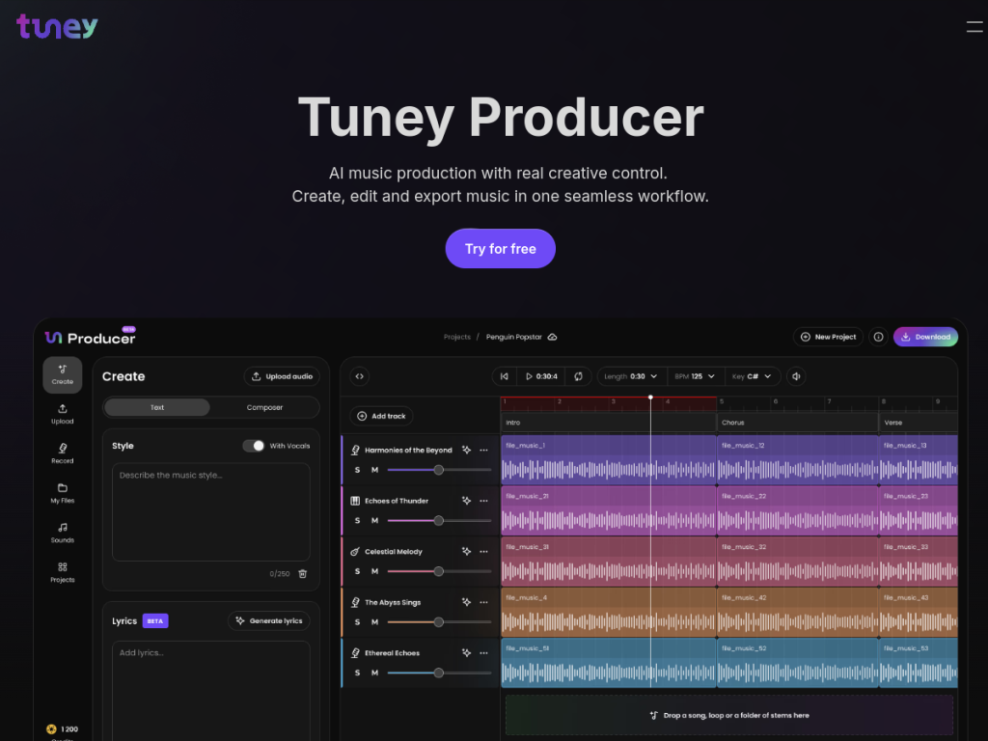This screenshot has width=988, height=741.
Task: Open the info icon near Download
Action: (x=878, y=337)
